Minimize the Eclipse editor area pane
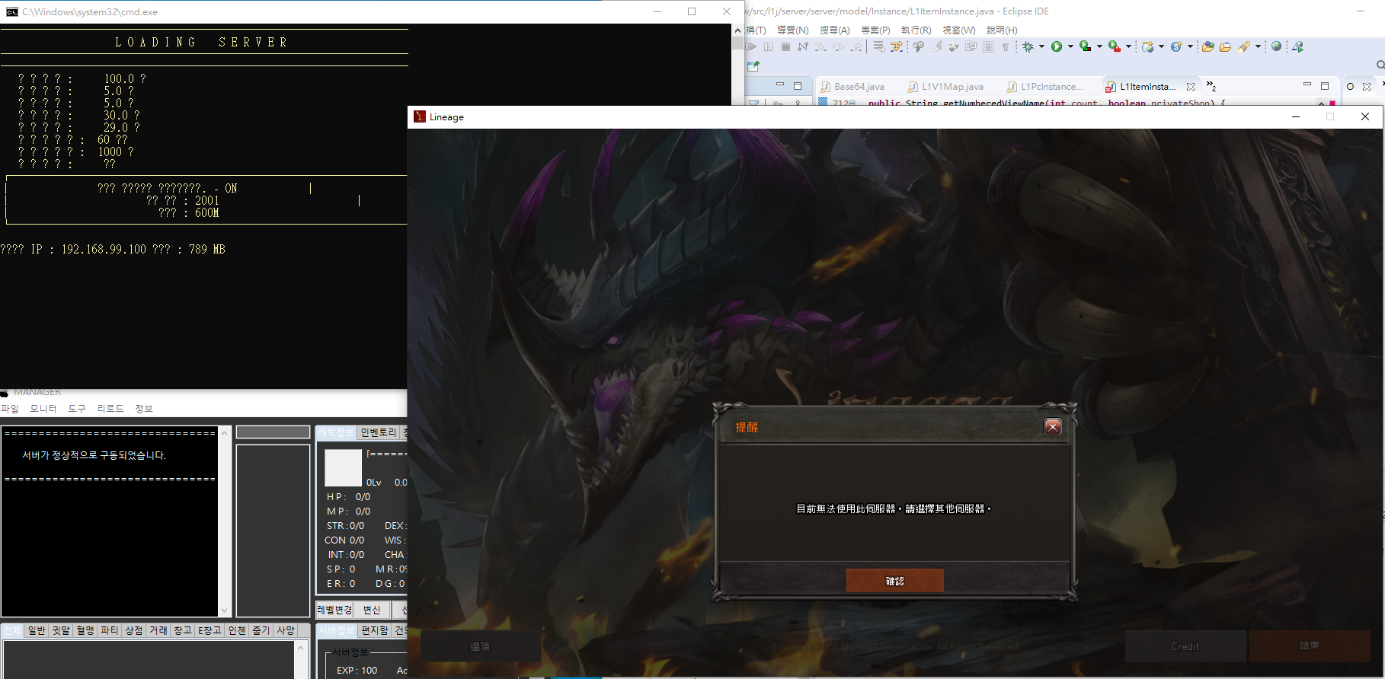 pos(1307,84)
